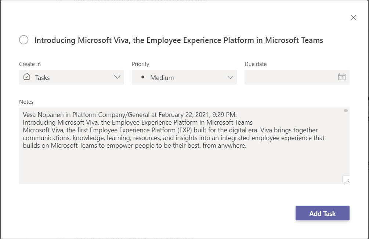
Task: Close the add task dialog
Action: (354, 18)
